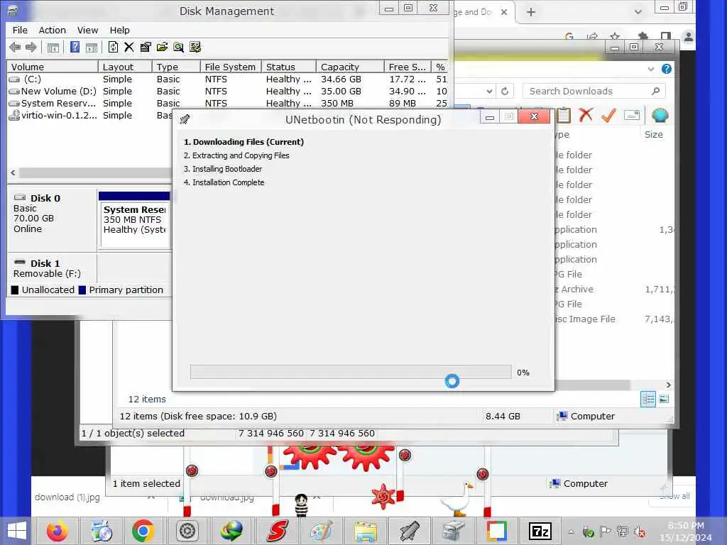Screen dimensions: 727x545
Task: Close the UNetbootin Not Responding window
Action: pos(534,117)
